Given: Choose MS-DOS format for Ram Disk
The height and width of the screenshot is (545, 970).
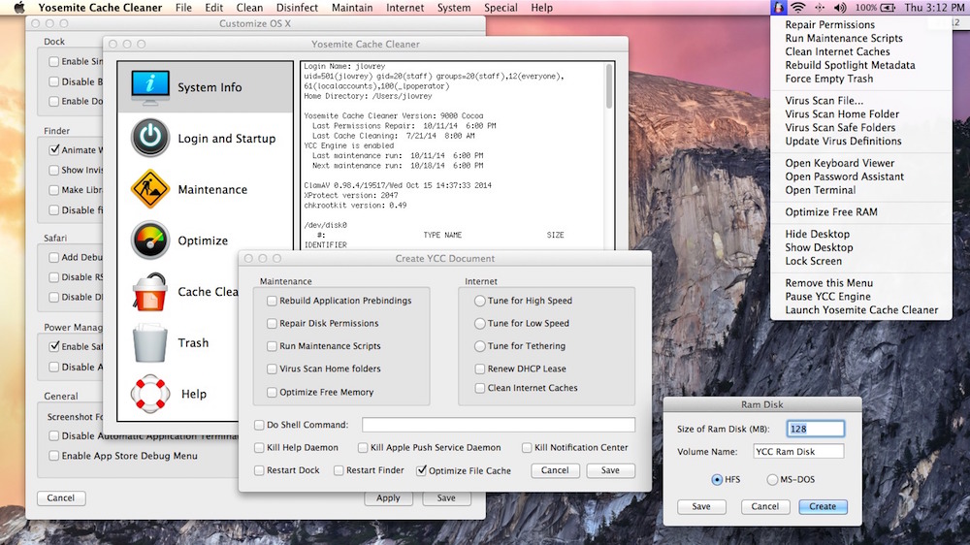Looking at the screenshot, I should tap(772, 480).
